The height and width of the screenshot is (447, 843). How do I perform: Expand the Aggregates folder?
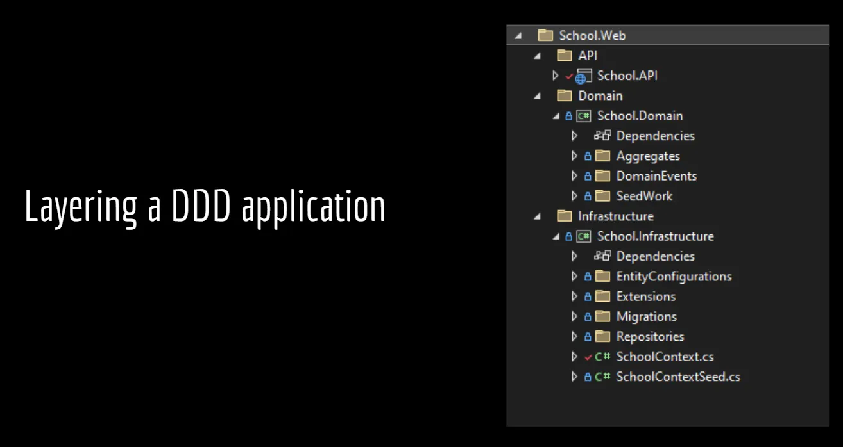point(574,156)
